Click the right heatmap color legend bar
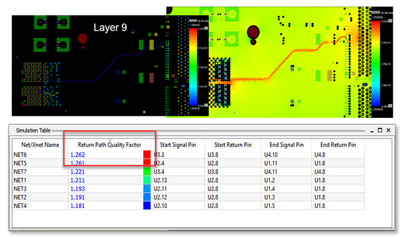 [x=376, y=63]
